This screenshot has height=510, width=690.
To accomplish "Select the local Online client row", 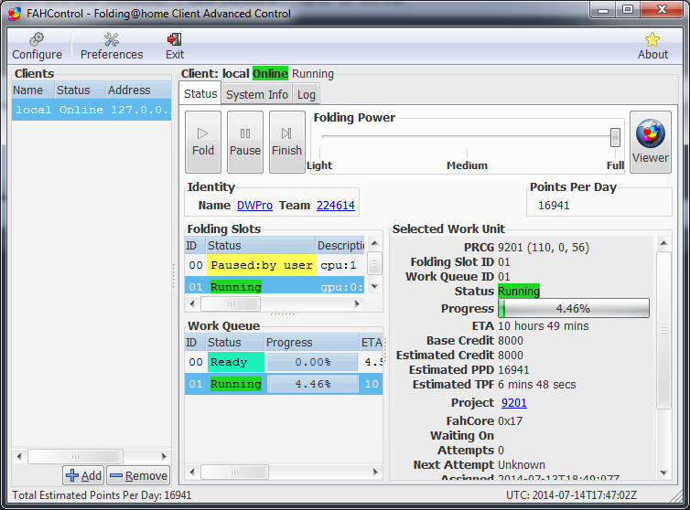I will pos(92,110).
